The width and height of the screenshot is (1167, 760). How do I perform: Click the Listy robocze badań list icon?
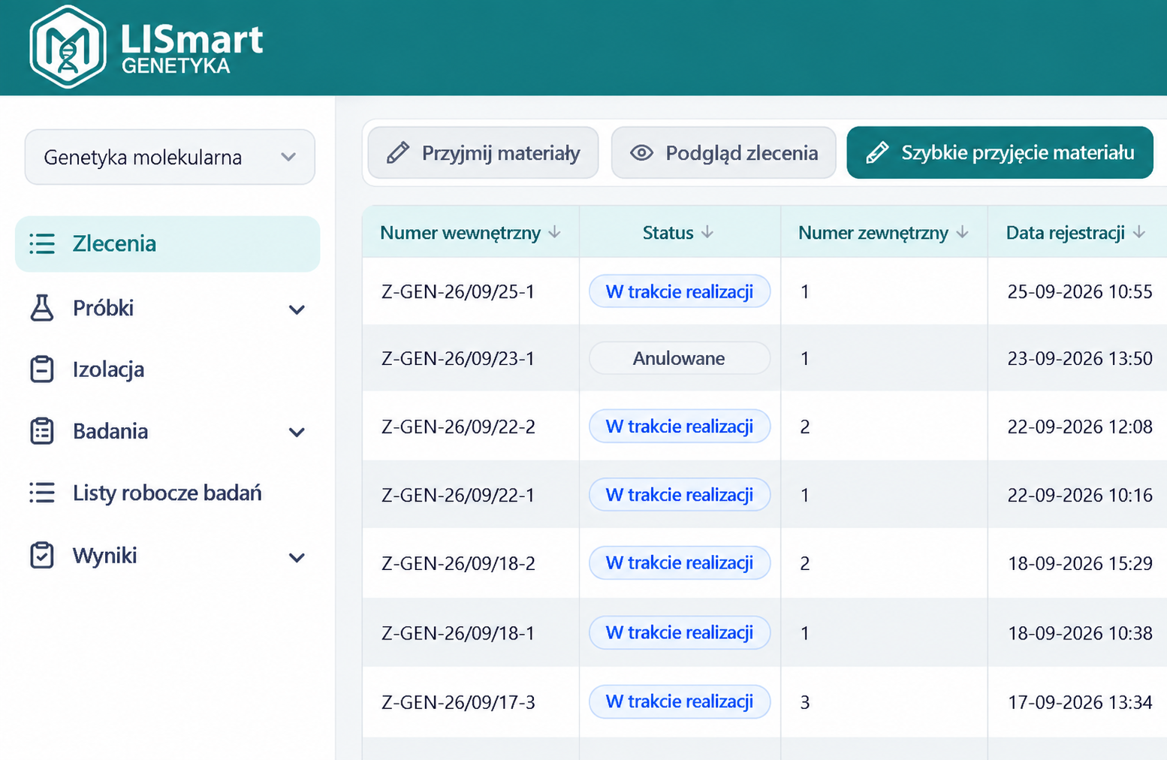point(42,493)
